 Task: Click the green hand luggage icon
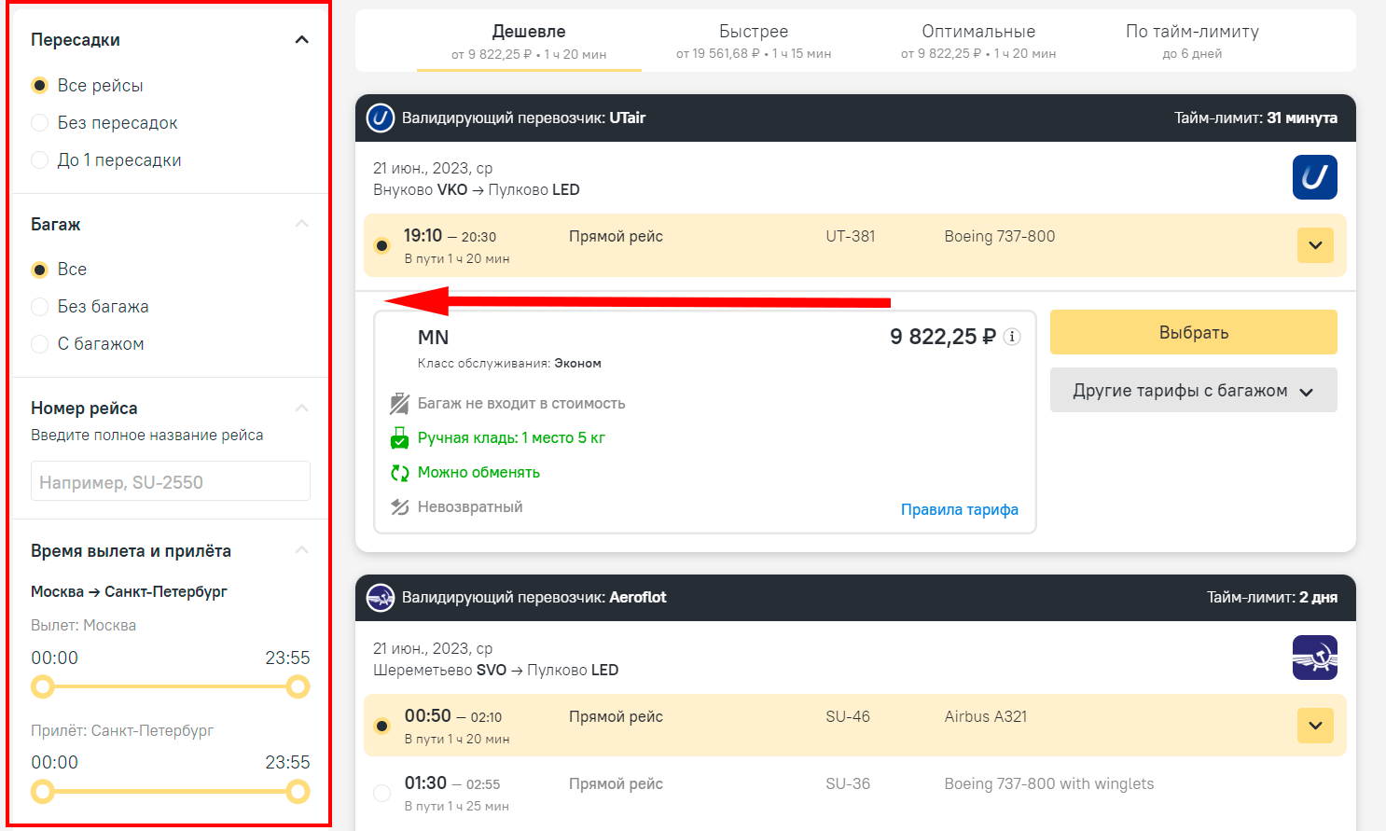(399, 438)
